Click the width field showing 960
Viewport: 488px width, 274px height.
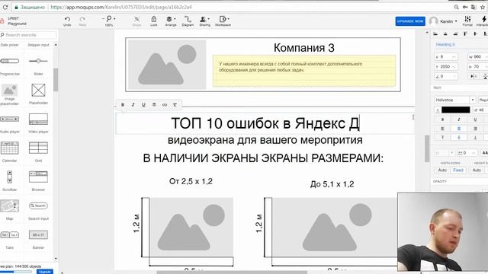pyautogui.click(x=477, y=57)
